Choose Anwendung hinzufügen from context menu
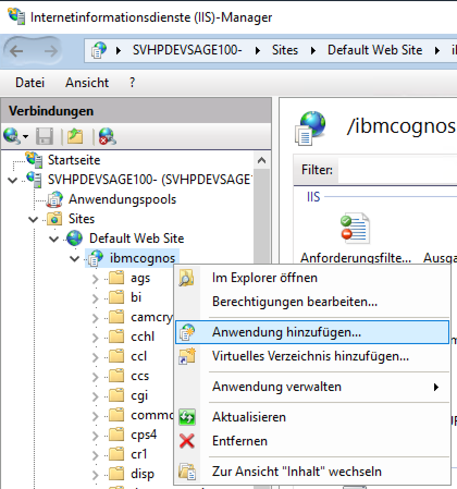Viewport: 457px width, 489px height. coord(286,332)
